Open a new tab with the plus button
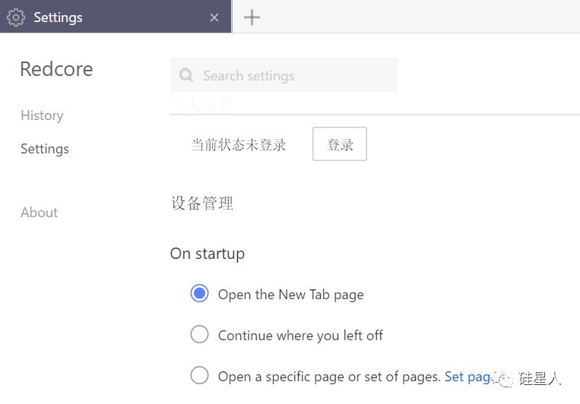Viewport: 580px width, 404px height. (252, 17)
